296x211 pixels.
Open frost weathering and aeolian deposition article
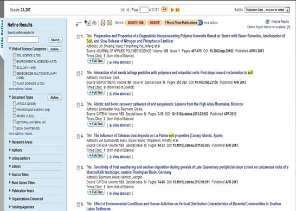(187, 170)
